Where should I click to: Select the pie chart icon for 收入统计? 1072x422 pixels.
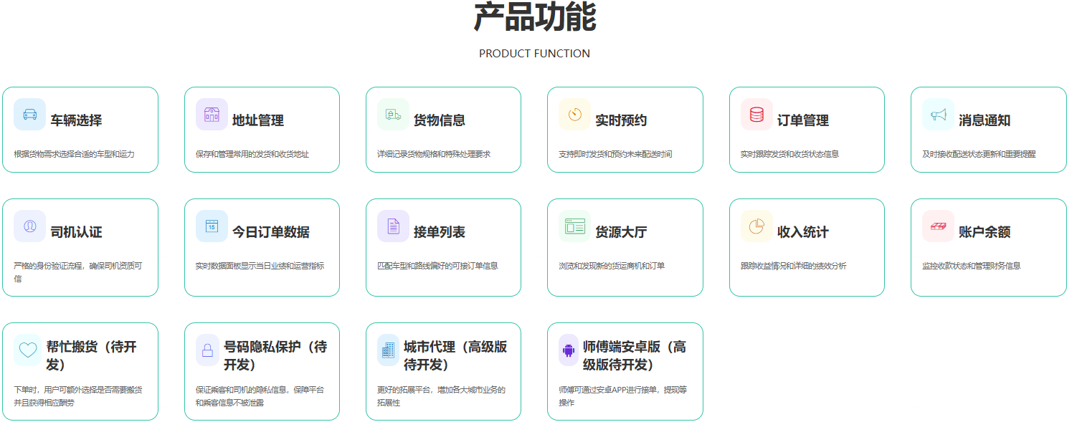(756, 226)
